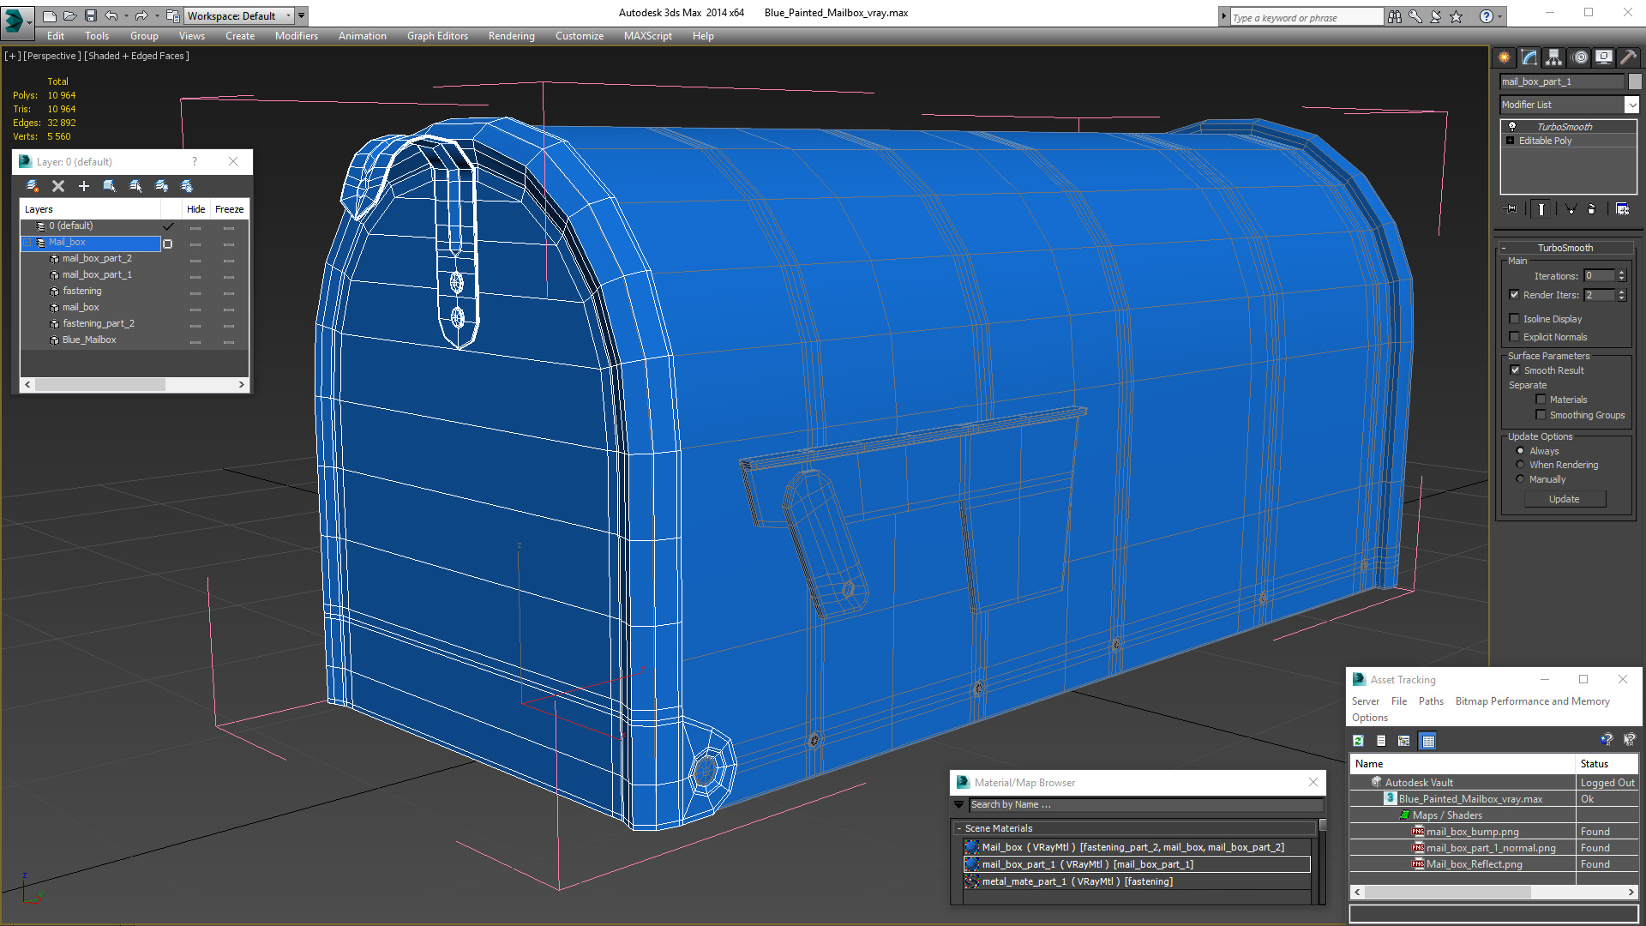Open the undo history dropdown arrow
Screen dimensions: 1646x926
(x=126, y=15)
